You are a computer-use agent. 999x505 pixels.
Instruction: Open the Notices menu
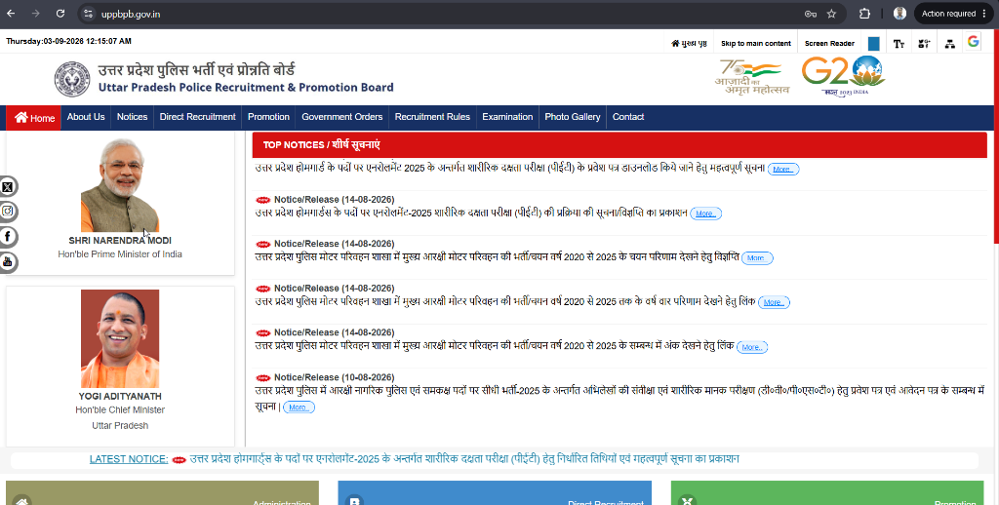(132, 117)
